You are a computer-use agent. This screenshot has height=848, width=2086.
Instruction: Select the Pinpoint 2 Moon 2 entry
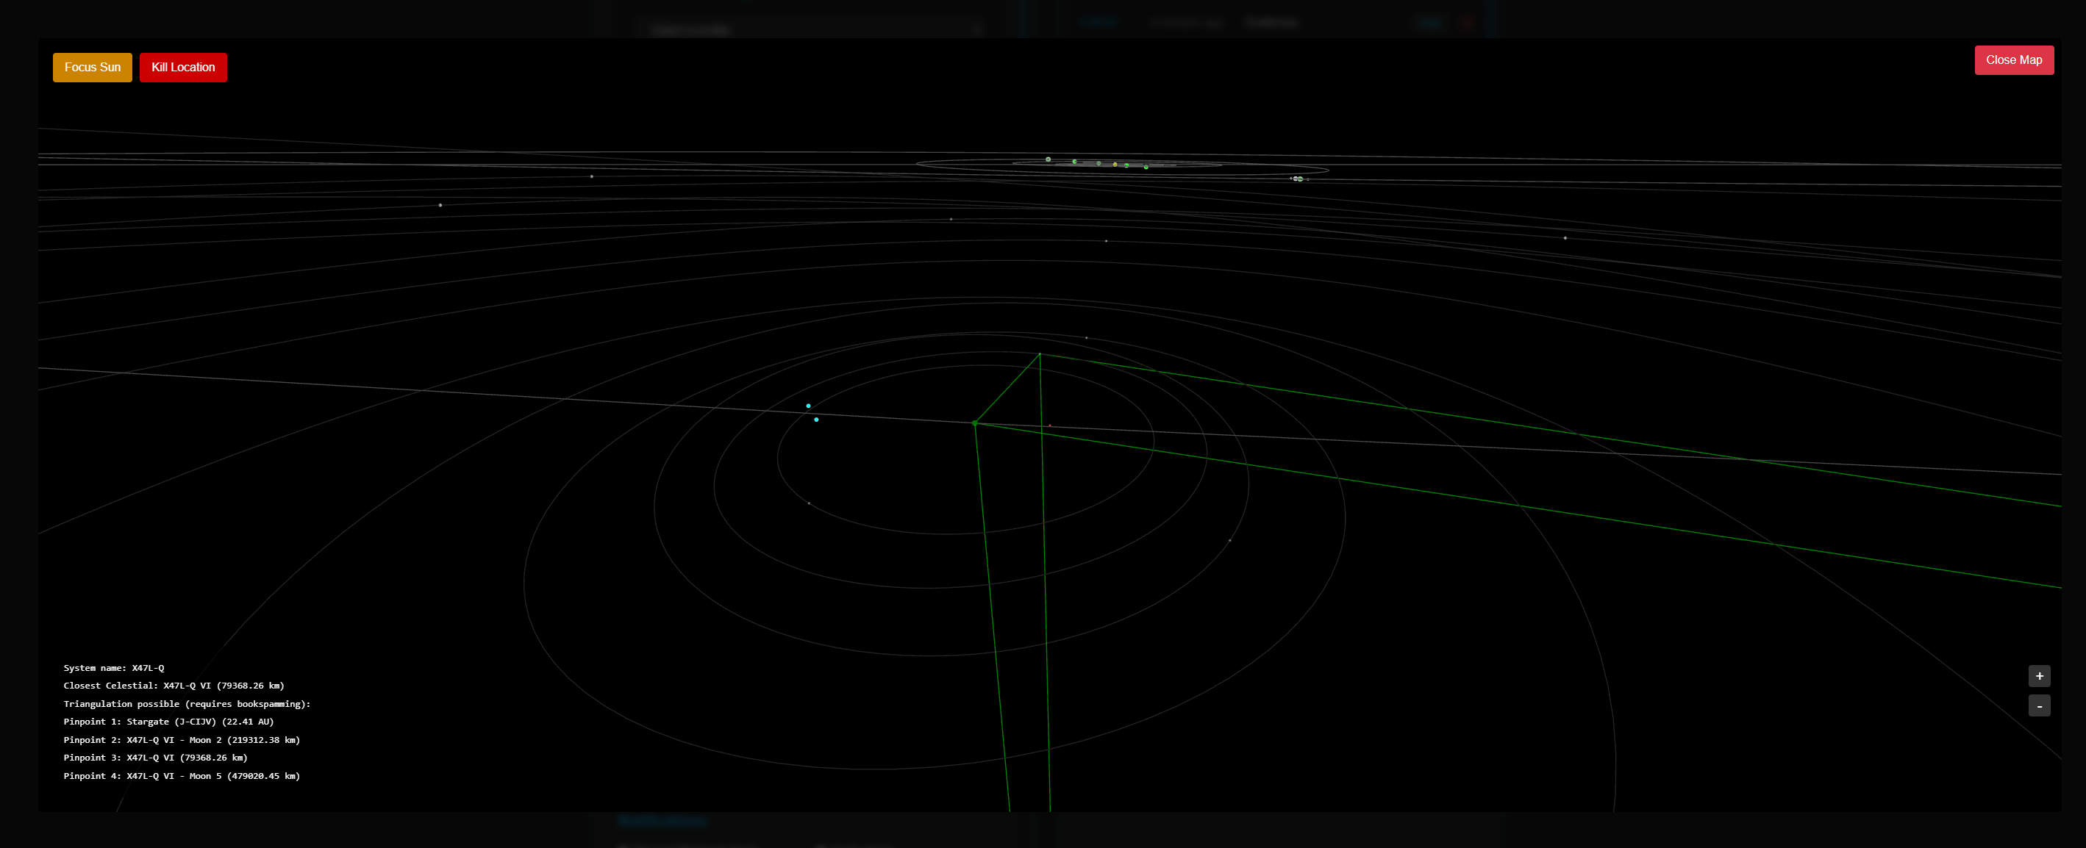(x=182, y=739)
